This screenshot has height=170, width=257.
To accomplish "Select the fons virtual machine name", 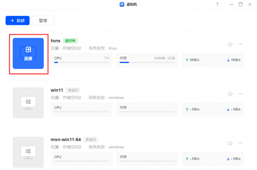I will click(56, 41).
